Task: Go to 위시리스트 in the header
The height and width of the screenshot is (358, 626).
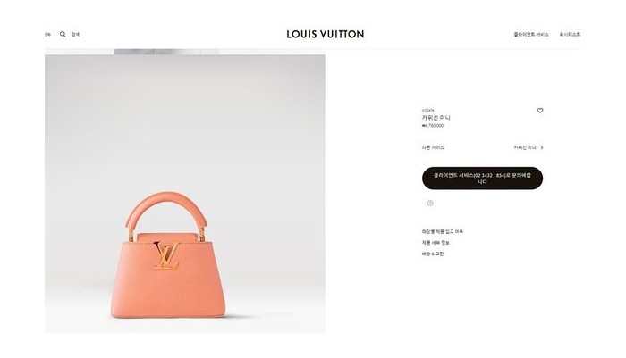Action: [570, 35]
